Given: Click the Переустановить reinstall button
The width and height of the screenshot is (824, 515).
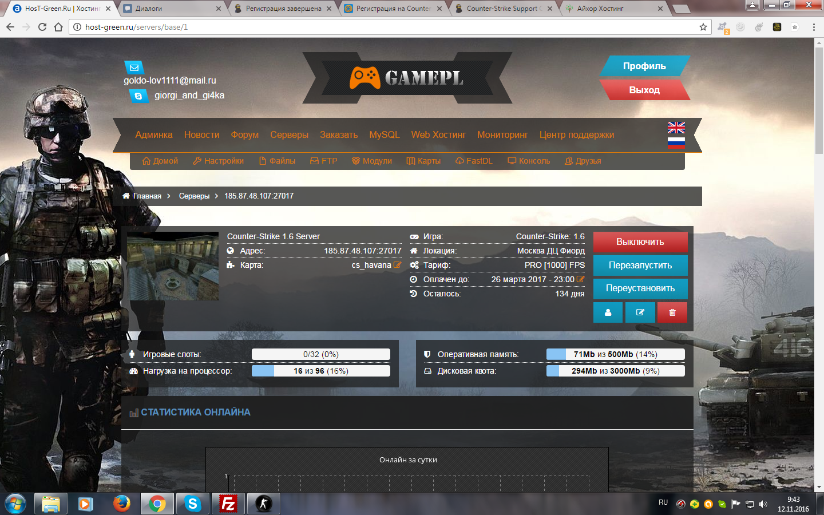Looking at the screenshot, I should [640, 288].
